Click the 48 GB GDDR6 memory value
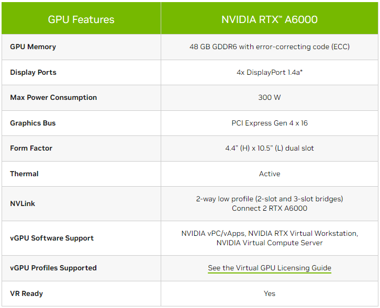 270,47
